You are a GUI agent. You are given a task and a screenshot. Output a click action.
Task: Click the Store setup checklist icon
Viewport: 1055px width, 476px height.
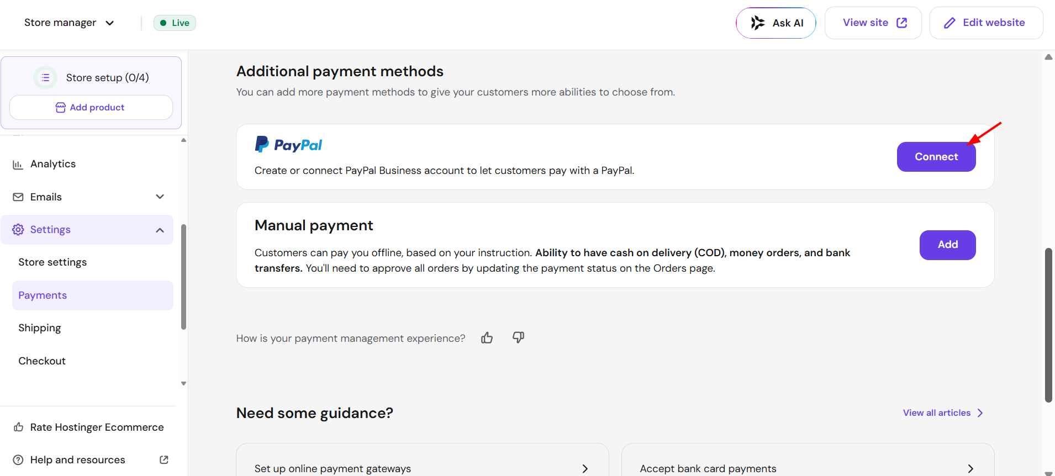tap(45, 78)
